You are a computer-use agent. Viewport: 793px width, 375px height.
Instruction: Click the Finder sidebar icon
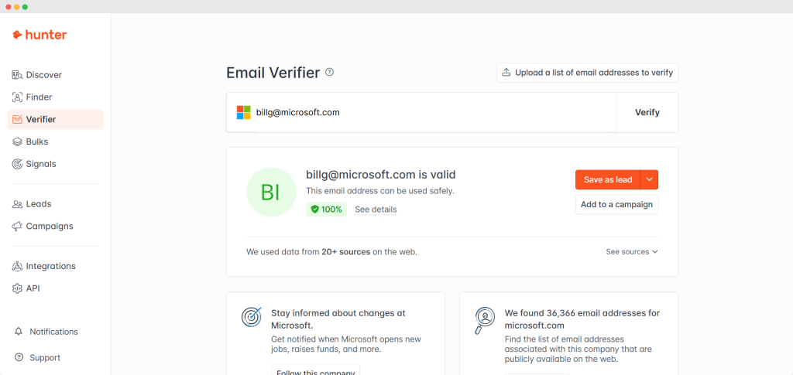[18, 97]
